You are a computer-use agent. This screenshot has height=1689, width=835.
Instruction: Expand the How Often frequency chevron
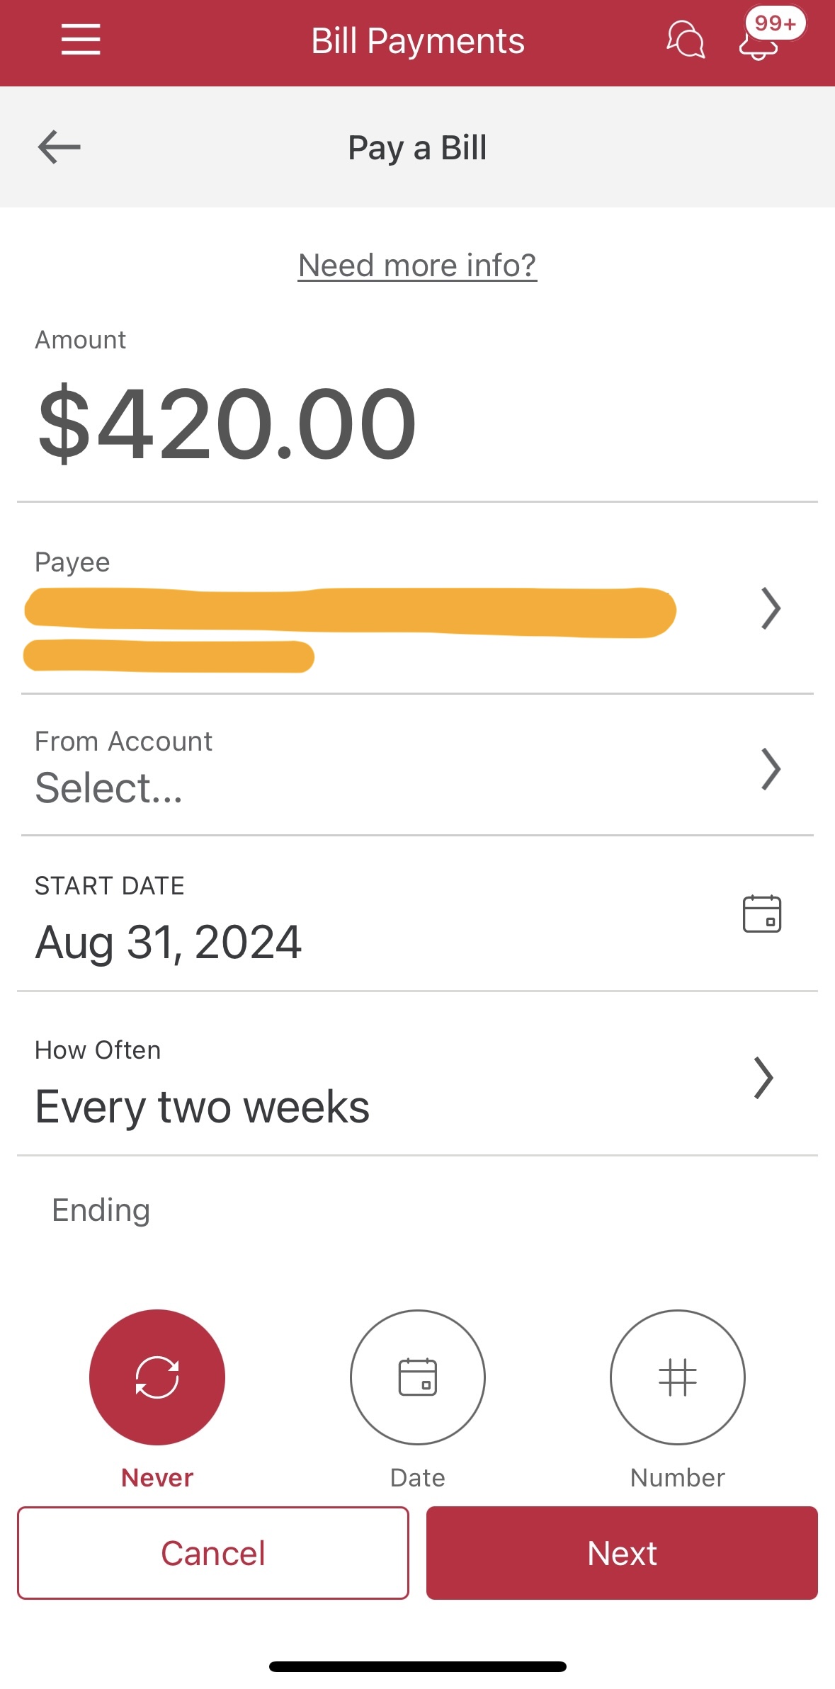(763, 1078)
